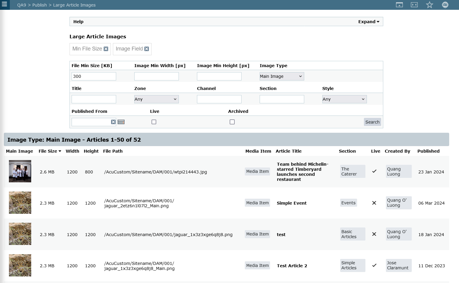Screen dimensions: 459x283
Task: Click the second screen layout icon in header
Action: point(414,5)
